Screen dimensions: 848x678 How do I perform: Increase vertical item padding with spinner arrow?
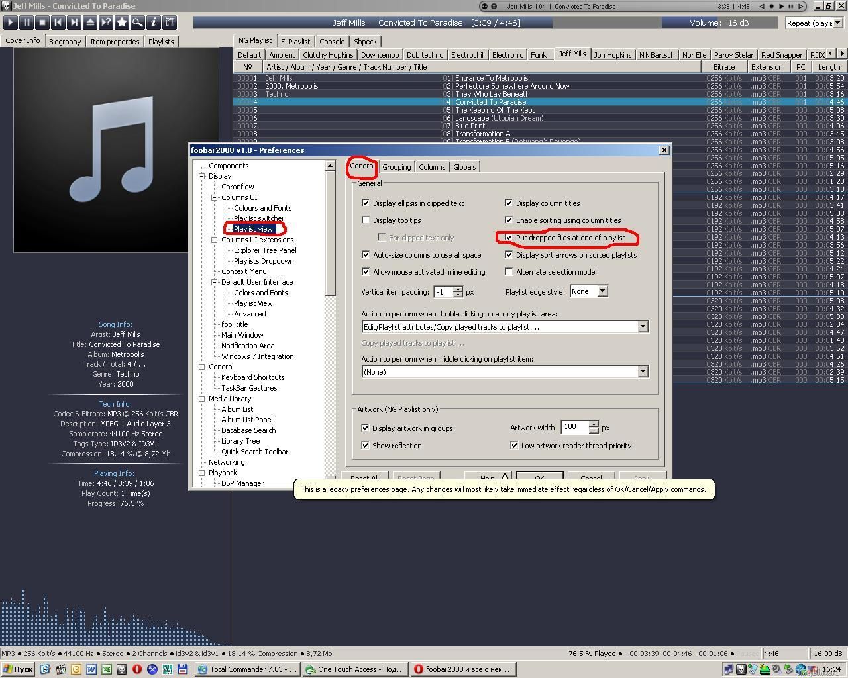point(458,289)
